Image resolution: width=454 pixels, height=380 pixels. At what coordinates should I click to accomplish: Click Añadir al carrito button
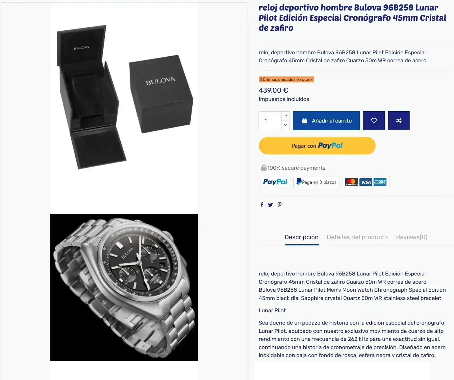pos(326,121)
